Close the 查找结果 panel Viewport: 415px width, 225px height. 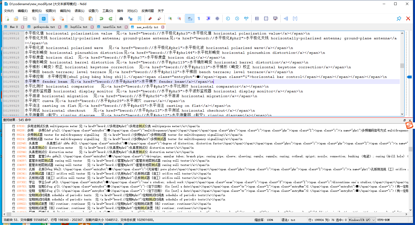click(410, 120)
